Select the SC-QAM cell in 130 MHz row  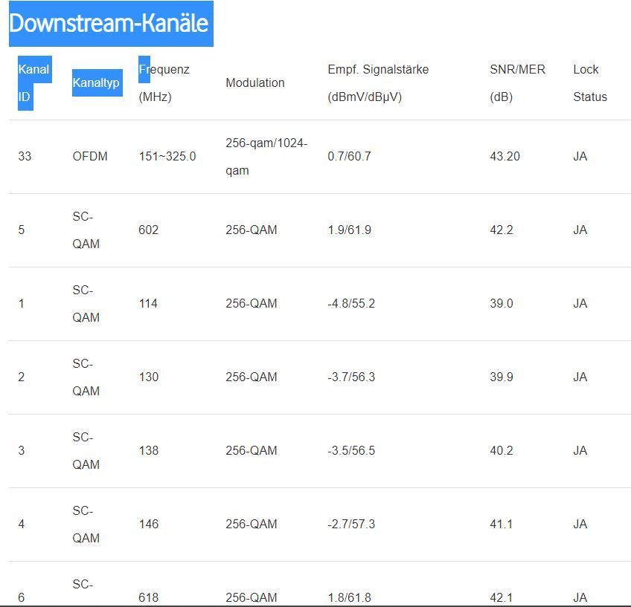(86, 377)
